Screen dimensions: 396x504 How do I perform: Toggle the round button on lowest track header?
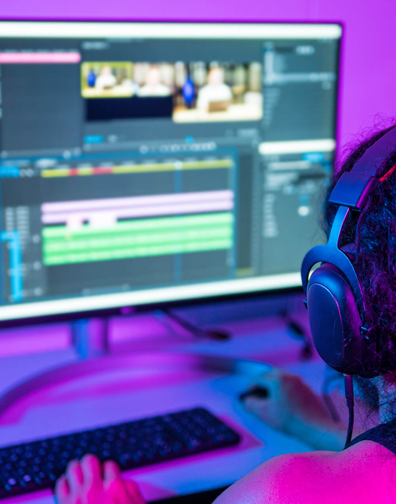37,292
